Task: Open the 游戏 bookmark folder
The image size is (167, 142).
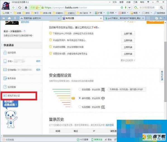Action: pos(26,13)
